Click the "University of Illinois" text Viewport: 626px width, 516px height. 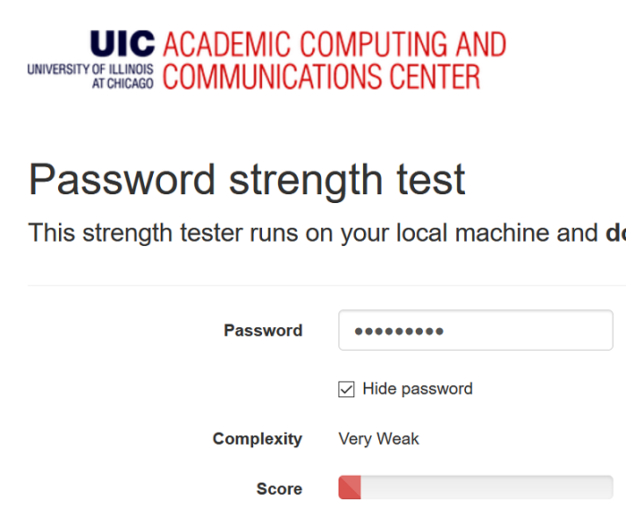89,69
